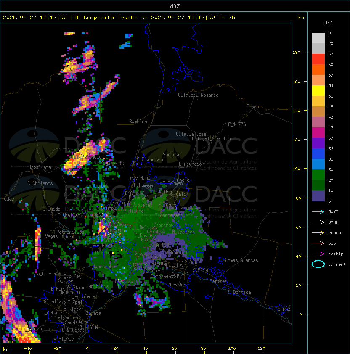Click the 'dBZ' title at top center
Screen dimensions: 350x354
pyautogui.click(x=175, y=6)
